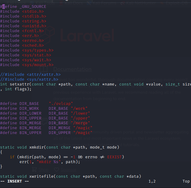Viewport: 191px width, 188px height.
Task: Click on '#include <sys/types.h>'
Action: 27,50
